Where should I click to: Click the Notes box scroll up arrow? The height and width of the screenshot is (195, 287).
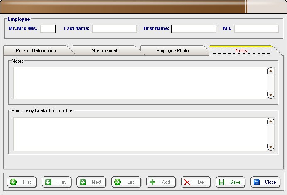point(271,71)
